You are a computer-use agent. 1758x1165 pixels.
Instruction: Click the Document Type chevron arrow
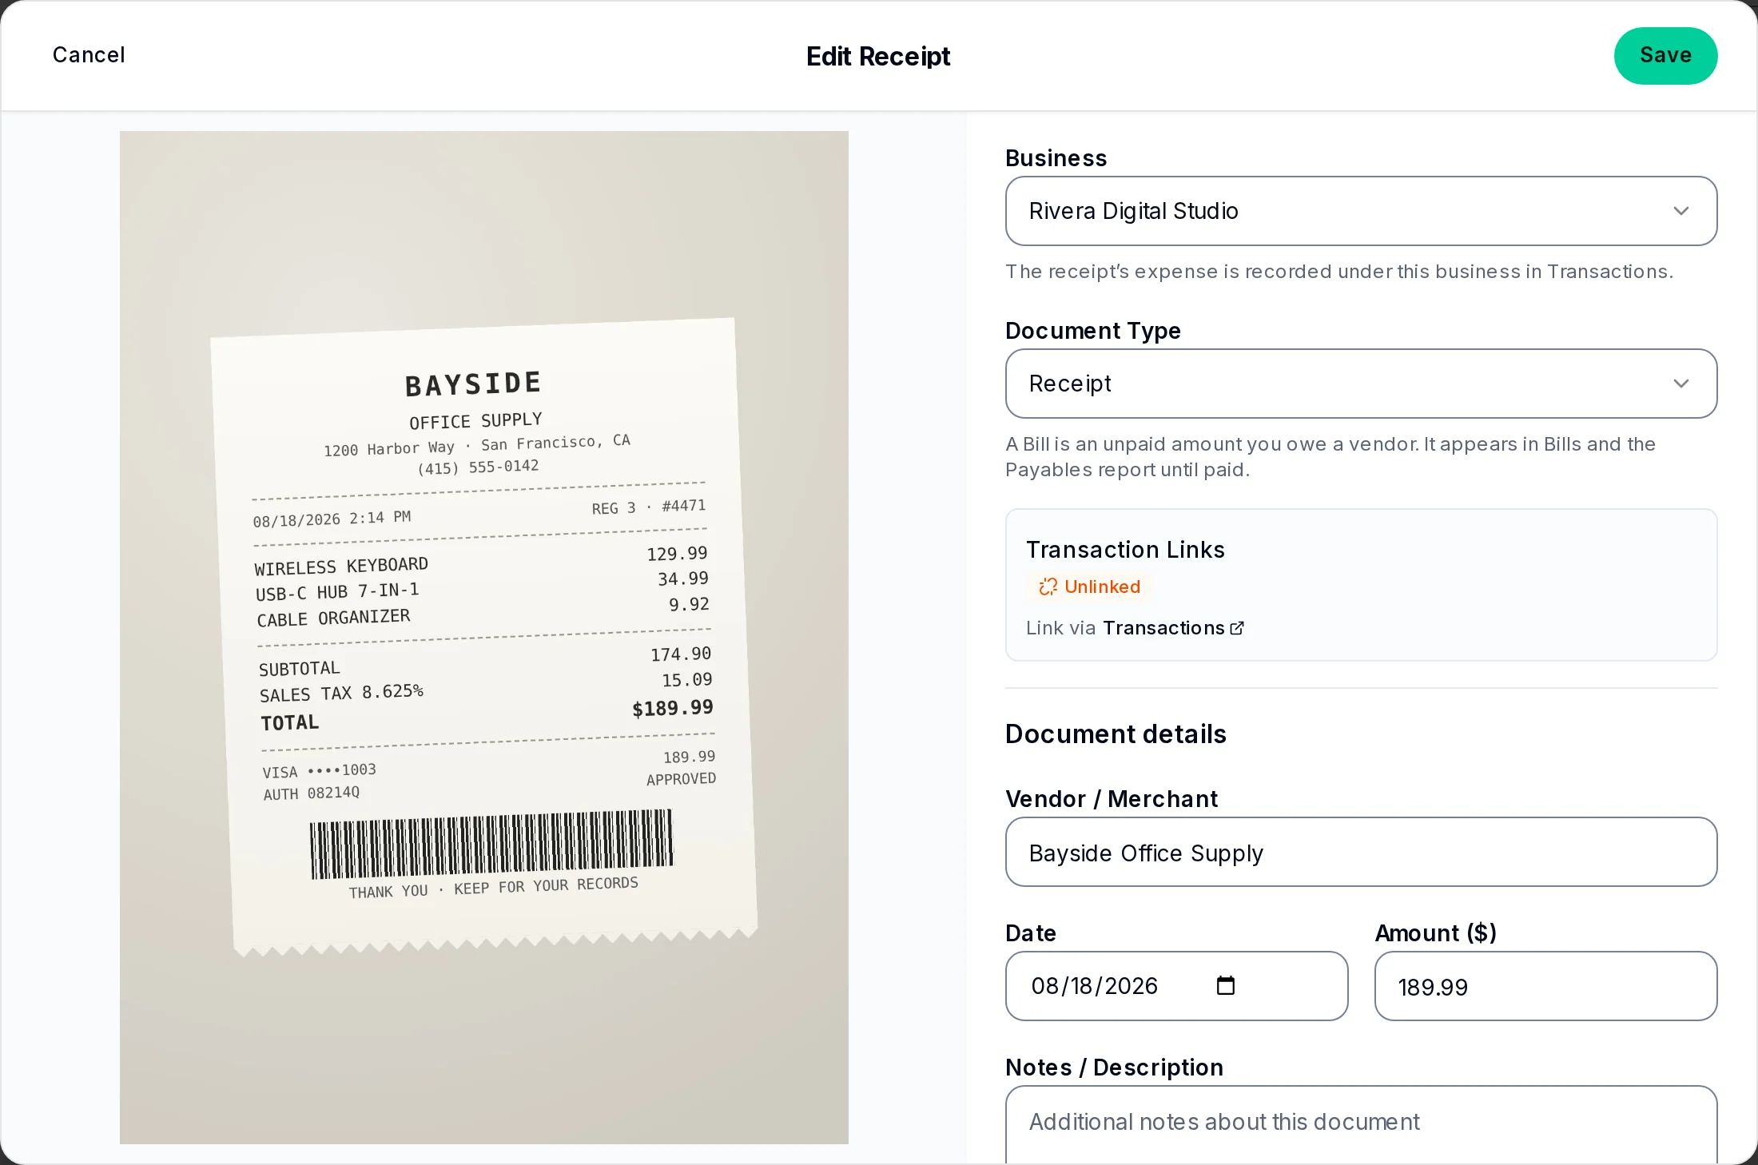click(x=1681, y=384)
